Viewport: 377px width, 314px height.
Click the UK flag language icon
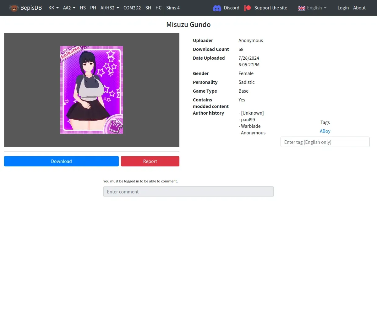(302, 8)
